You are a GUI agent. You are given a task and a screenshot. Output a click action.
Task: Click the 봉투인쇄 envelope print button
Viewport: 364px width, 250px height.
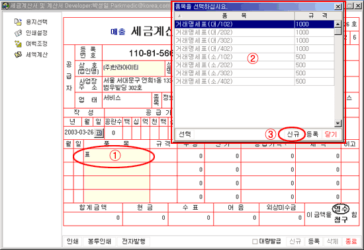click(99, 241)
